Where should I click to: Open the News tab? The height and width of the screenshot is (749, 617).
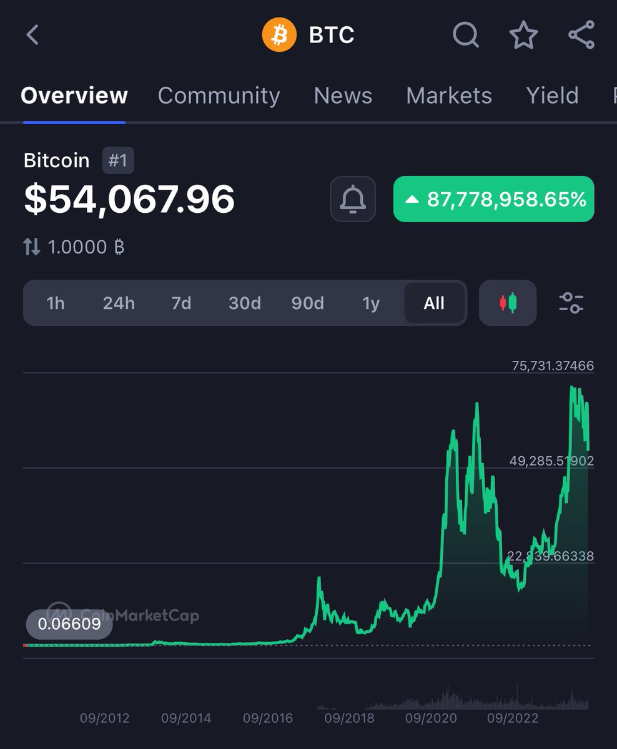(343, 95)
